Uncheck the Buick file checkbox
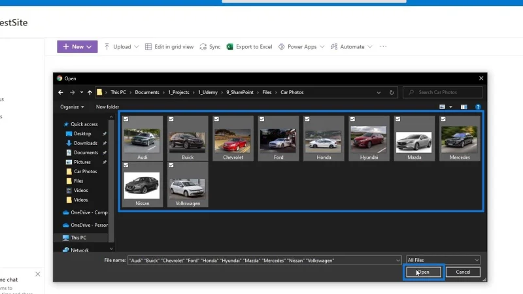This screenshot has width=523, height=294. (171, 119)
